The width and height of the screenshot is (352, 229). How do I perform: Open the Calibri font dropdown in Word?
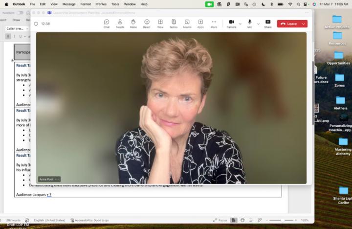click(17, 29)
